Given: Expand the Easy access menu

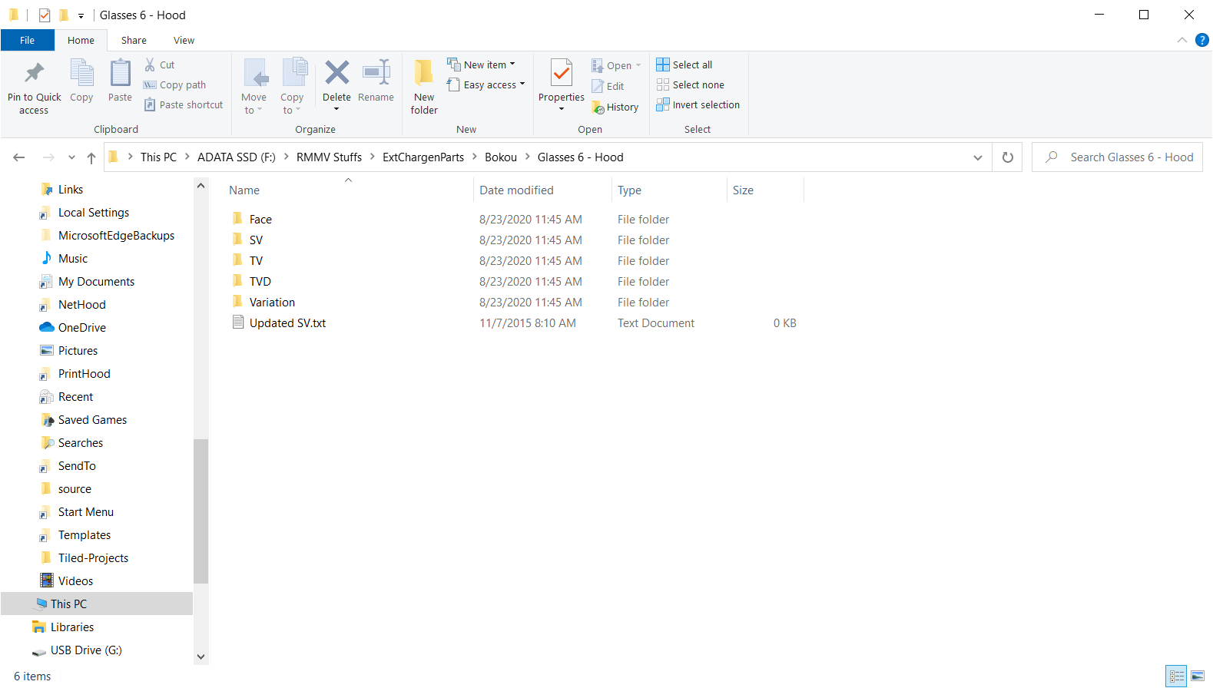Looking at the screenshot, I should [486, 85].
